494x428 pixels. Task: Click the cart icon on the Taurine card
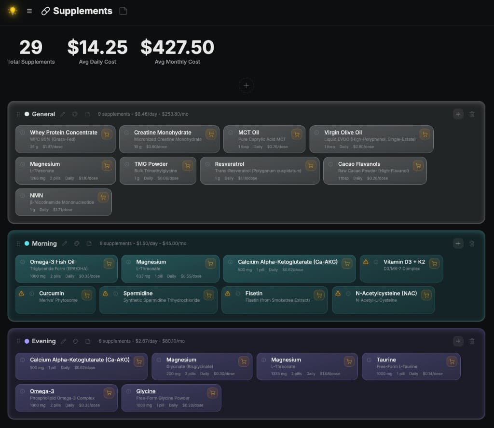tap(452, 361)
